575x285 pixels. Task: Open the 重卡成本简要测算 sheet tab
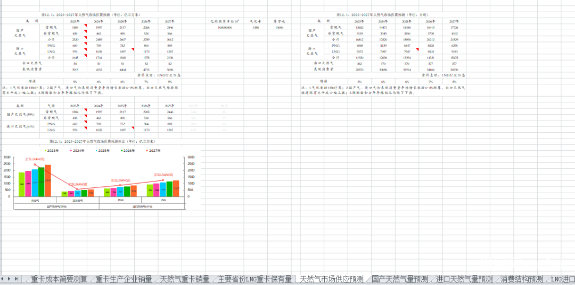coord(59,279)
